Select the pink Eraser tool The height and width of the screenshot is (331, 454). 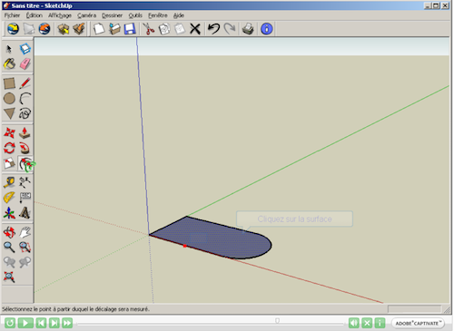[25, 63]
